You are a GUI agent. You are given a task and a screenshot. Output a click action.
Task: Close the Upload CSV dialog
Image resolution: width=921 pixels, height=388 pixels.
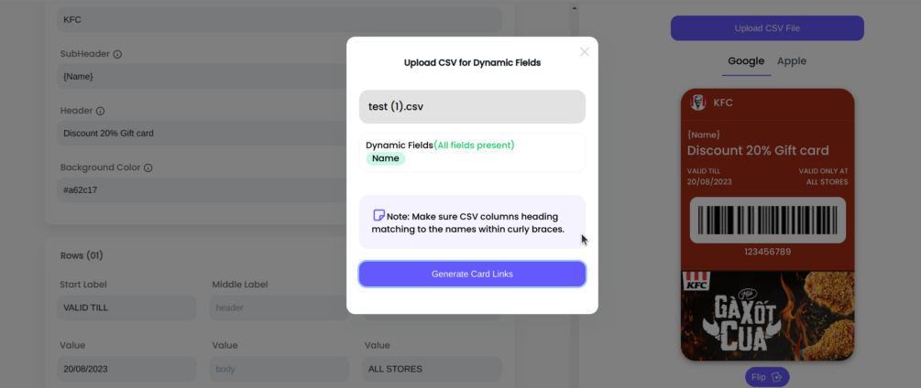click(585, 52)
